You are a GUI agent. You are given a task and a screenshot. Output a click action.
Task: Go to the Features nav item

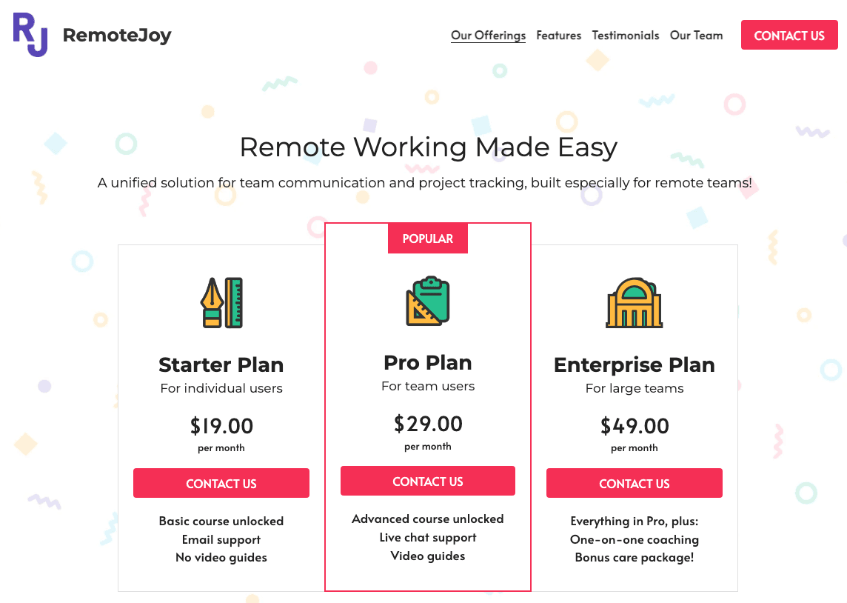point(558,36)
